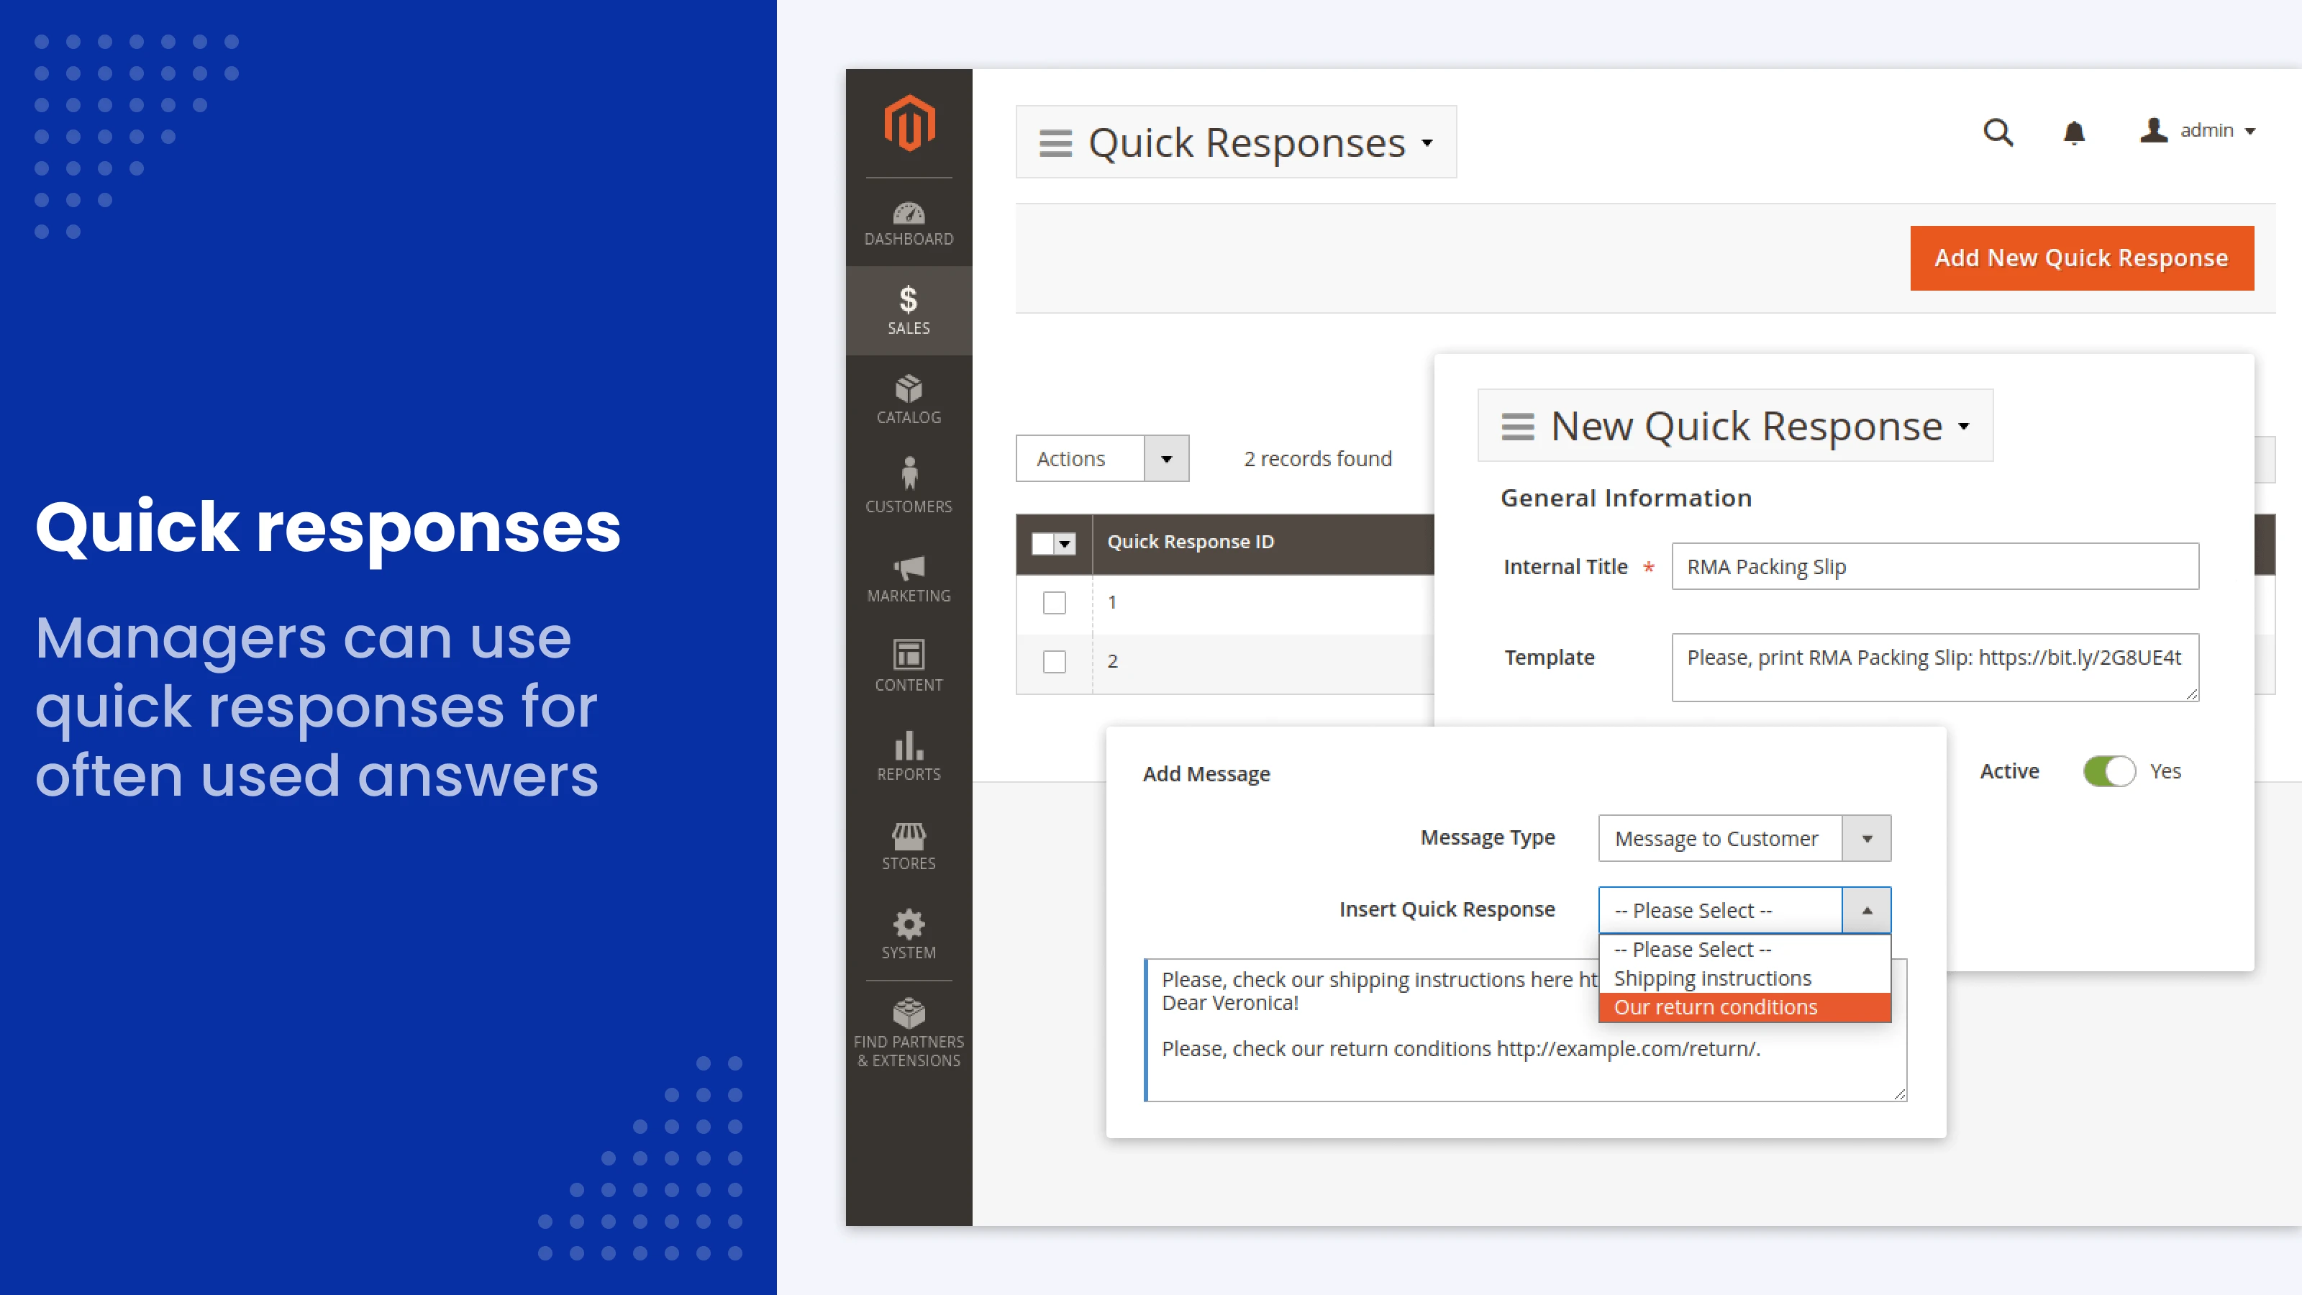Screen dimensions: 2302x1295
Task: Expand the Message Type dropdown
Action: tap(1744, 838)
